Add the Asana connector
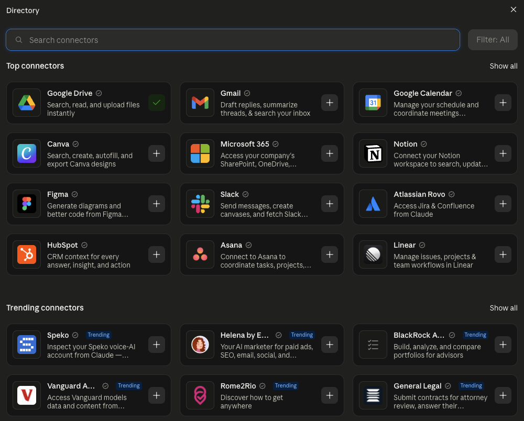Image resolution: width=524 pixels, height=421 pixels. [330, 254]
